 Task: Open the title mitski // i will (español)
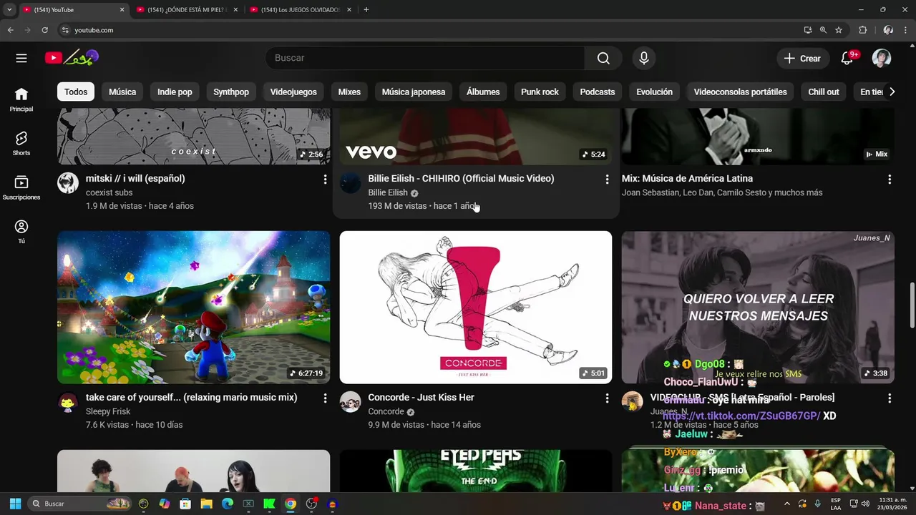coord(135,179)
